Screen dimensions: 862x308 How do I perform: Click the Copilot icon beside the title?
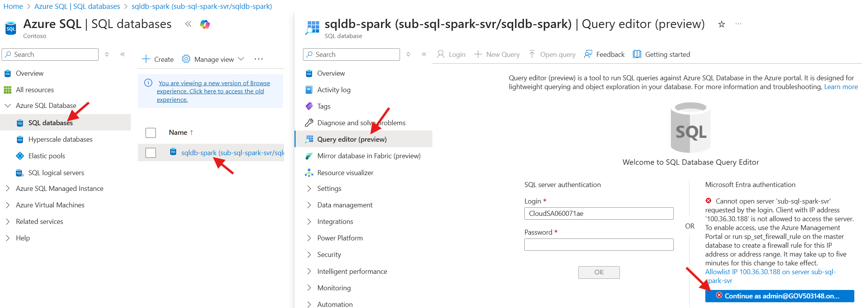pos(205,24)
